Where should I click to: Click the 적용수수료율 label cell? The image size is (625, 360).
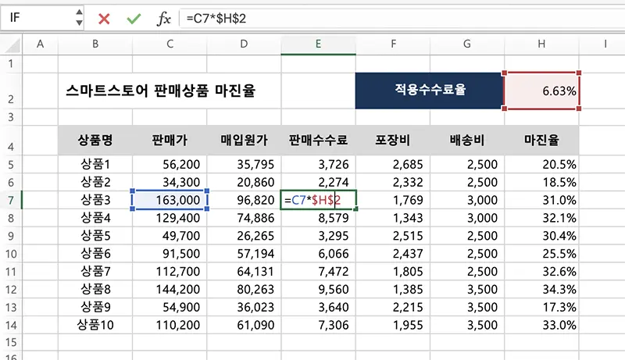coord(430,91)
